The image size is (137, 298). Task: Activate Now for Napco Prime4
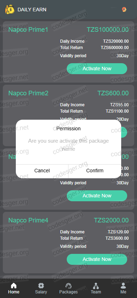(97, 259)
